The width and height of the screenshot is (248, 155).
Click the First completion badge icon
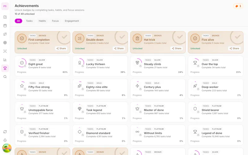(x=22, y=38)
